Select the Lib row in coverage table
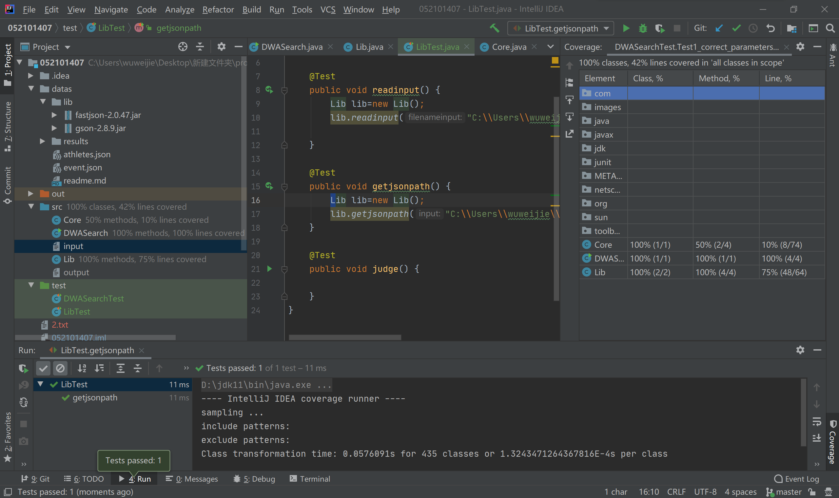Viewport: 839px width, 498px height. 702,272
